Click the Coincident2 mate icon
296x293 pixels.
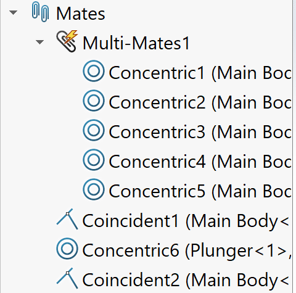(x=67, y=278)
